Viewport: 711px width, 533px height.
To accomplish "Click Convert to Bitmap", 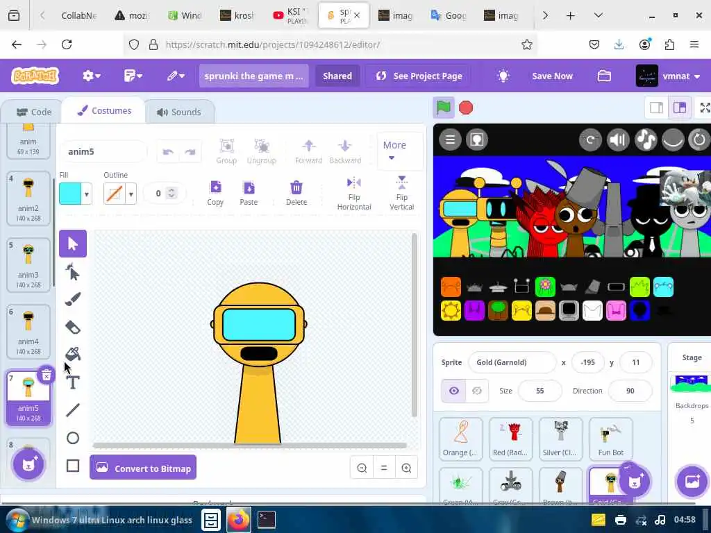I will click(x=143, y=468).
